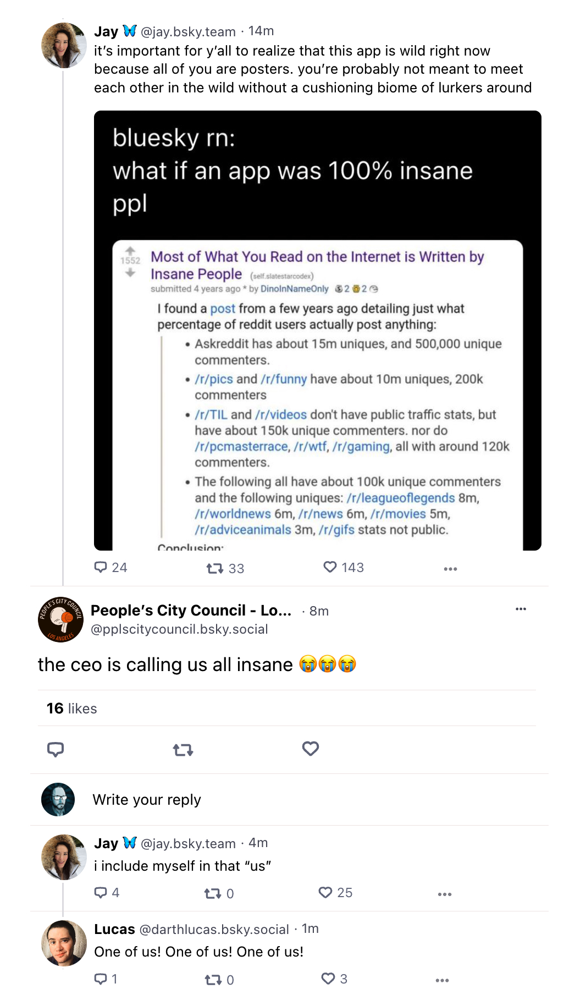The image size is (586, 1000).
Task: Open more options on Jay's top post
Action: [450, 569]
